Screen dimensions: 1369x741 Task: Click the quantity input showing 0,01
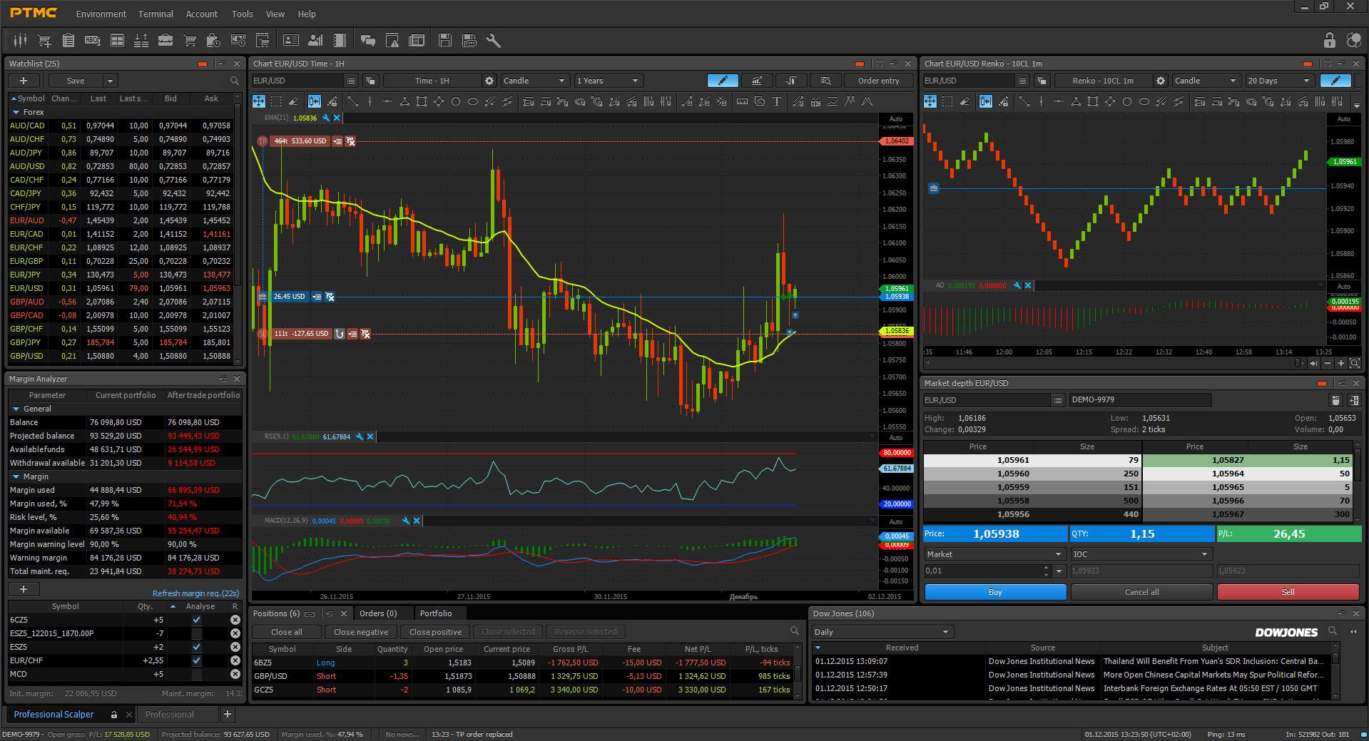pyautogui.click(x=983, y=571)
